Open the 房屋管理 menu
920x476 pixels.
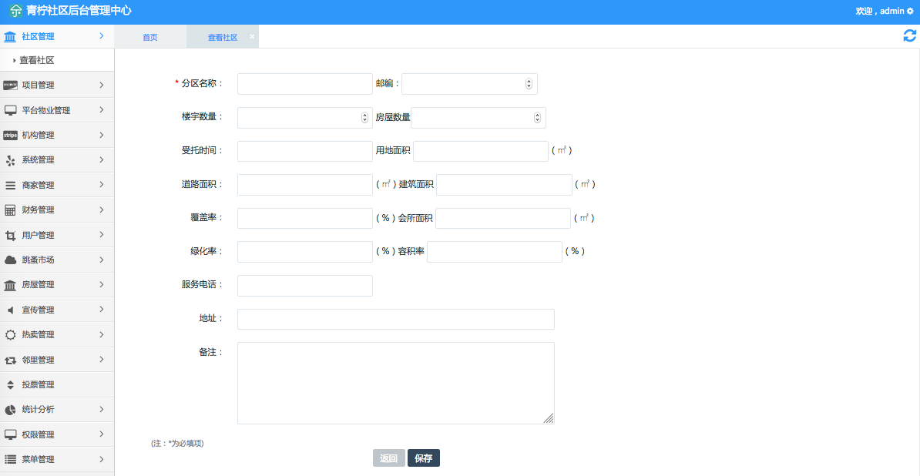57,285
